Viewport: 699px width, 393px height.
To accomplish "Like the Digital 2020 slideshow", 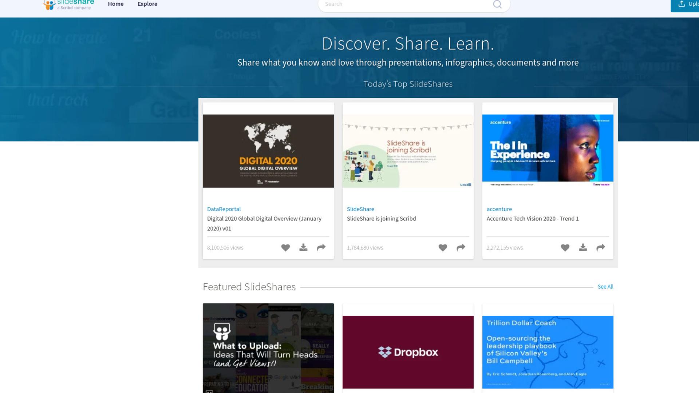I will click(x=285, y=248).
